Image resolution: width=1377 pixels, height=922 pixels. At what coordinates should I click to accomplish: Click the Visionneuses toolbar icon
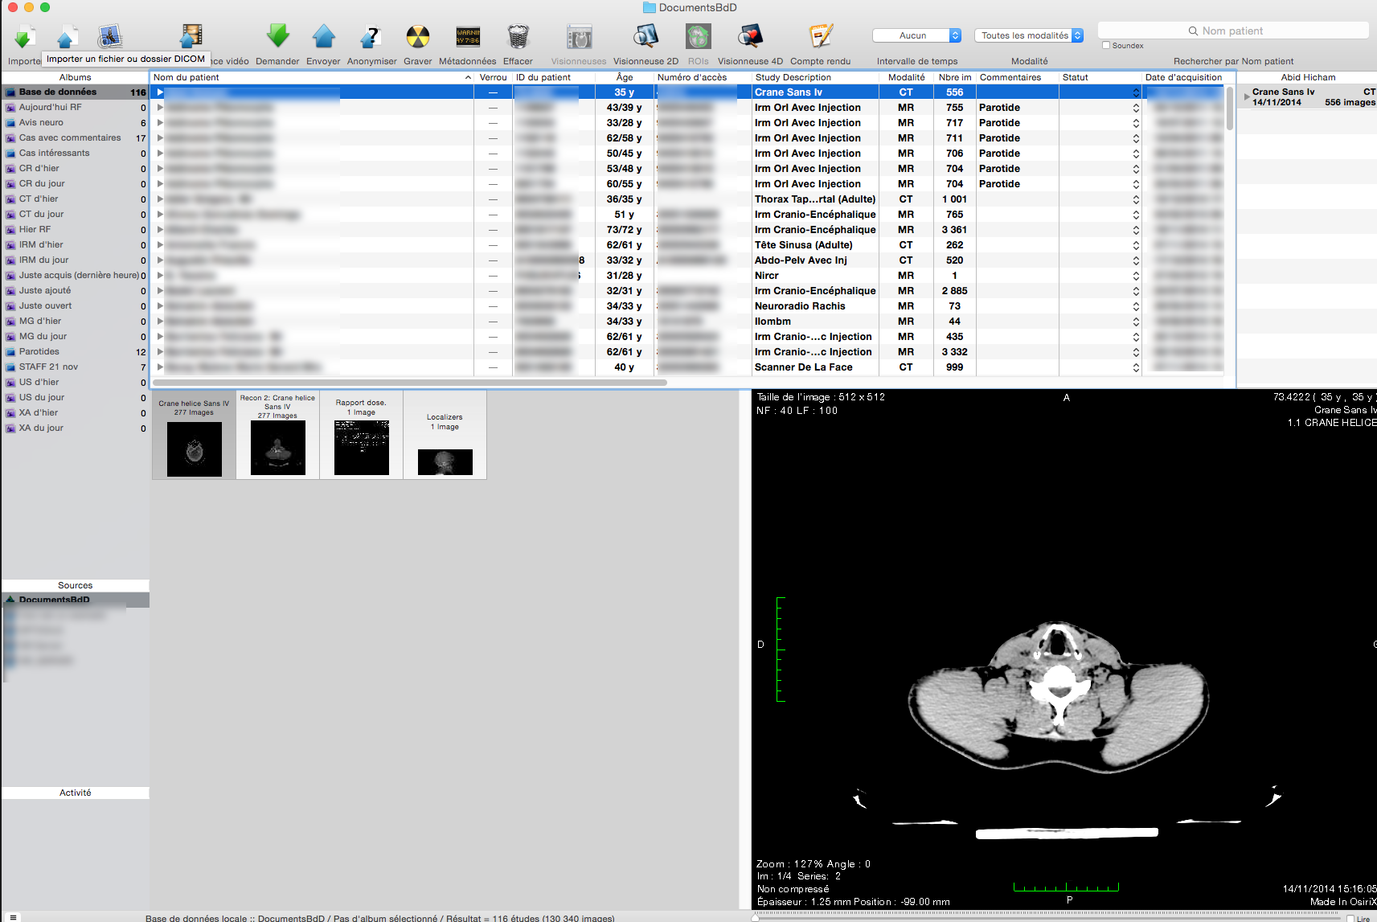[579, 37]
